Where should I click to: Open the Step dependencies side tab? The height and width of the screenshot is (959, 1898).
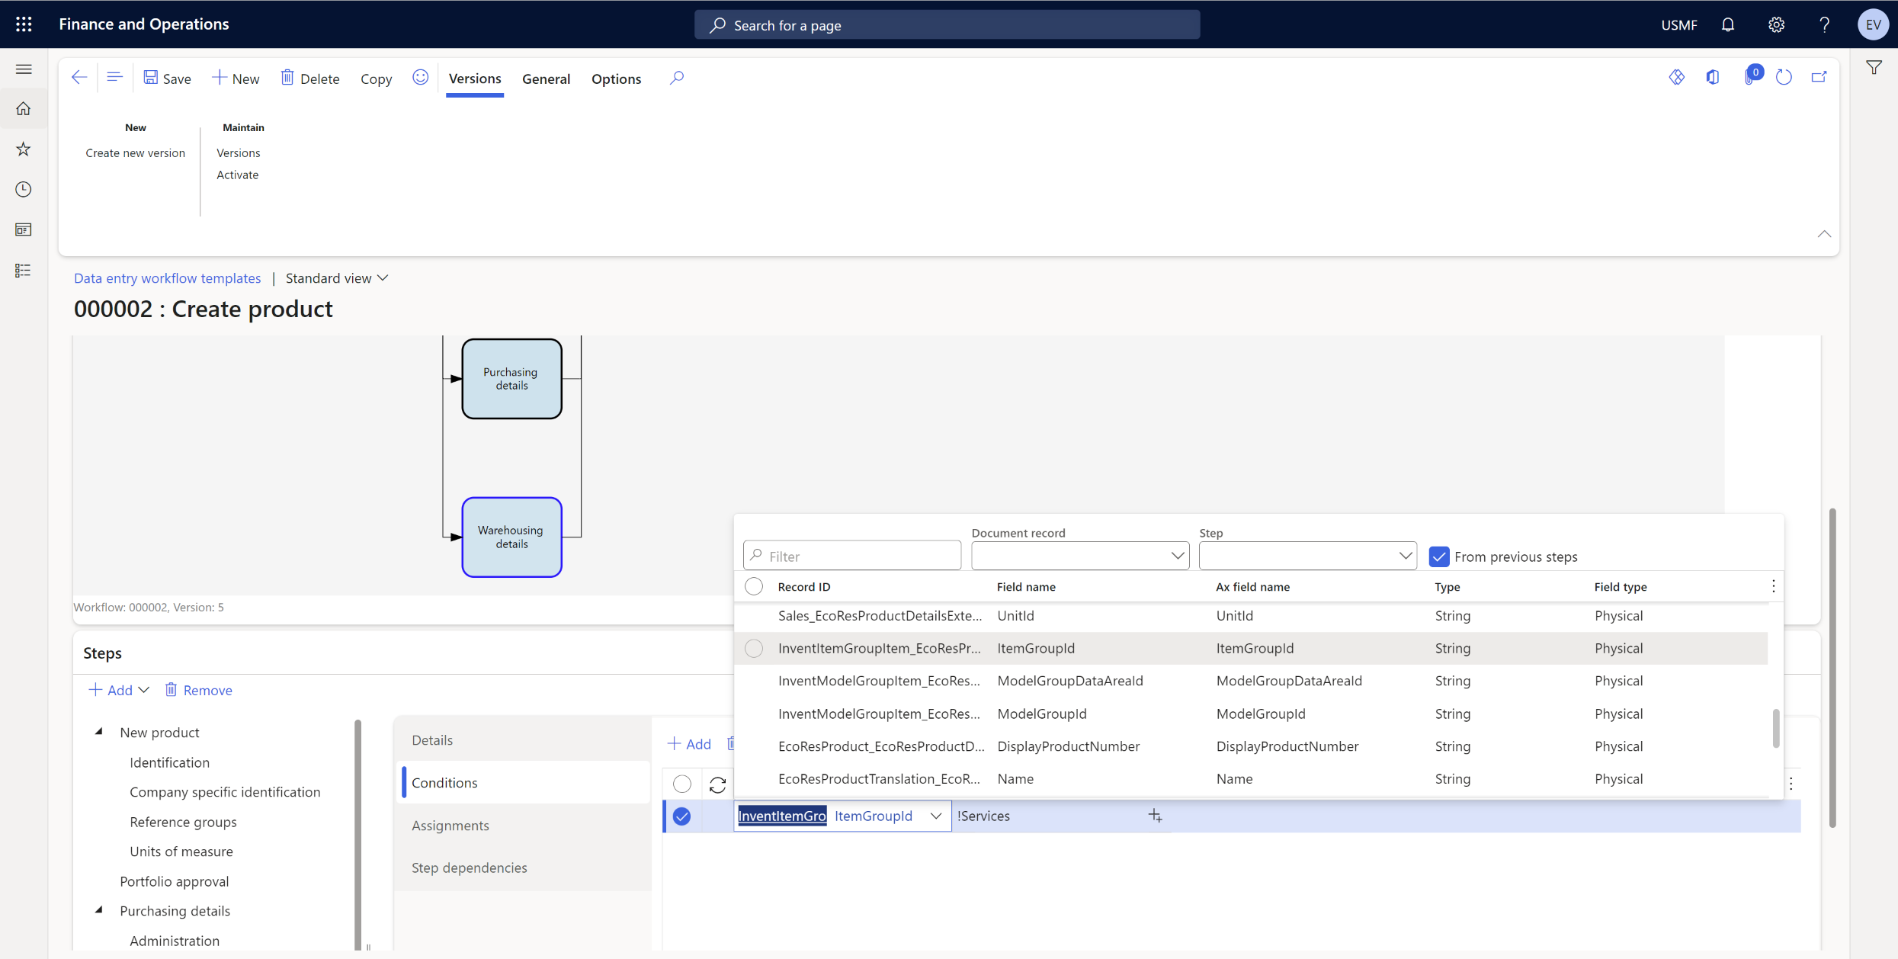(524, 868)
